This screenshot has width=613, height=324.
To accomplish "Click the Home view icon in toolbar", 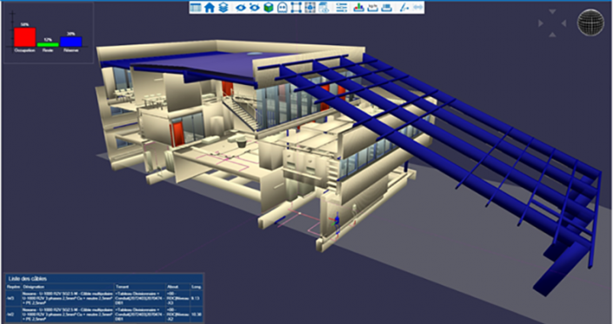I will (210, 8).
